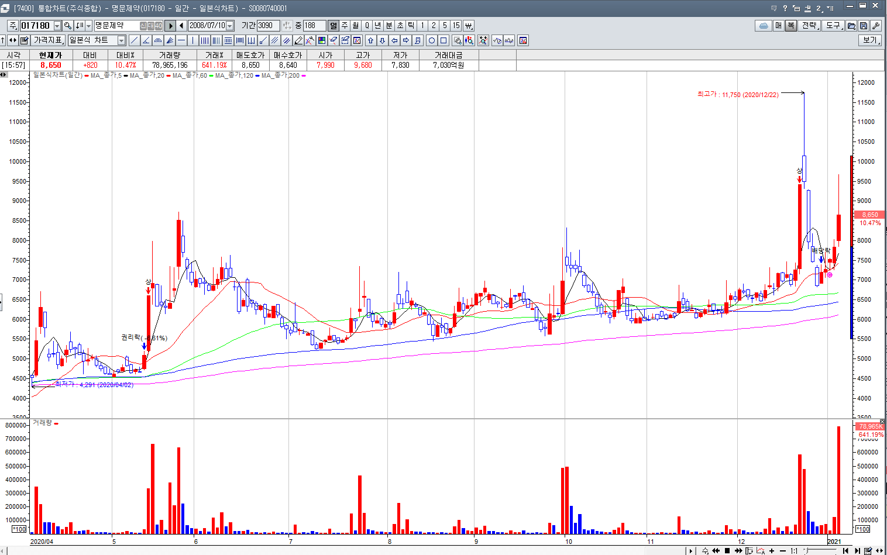
Task: Select the down arrow marker tool
Action: click(382, 40)
